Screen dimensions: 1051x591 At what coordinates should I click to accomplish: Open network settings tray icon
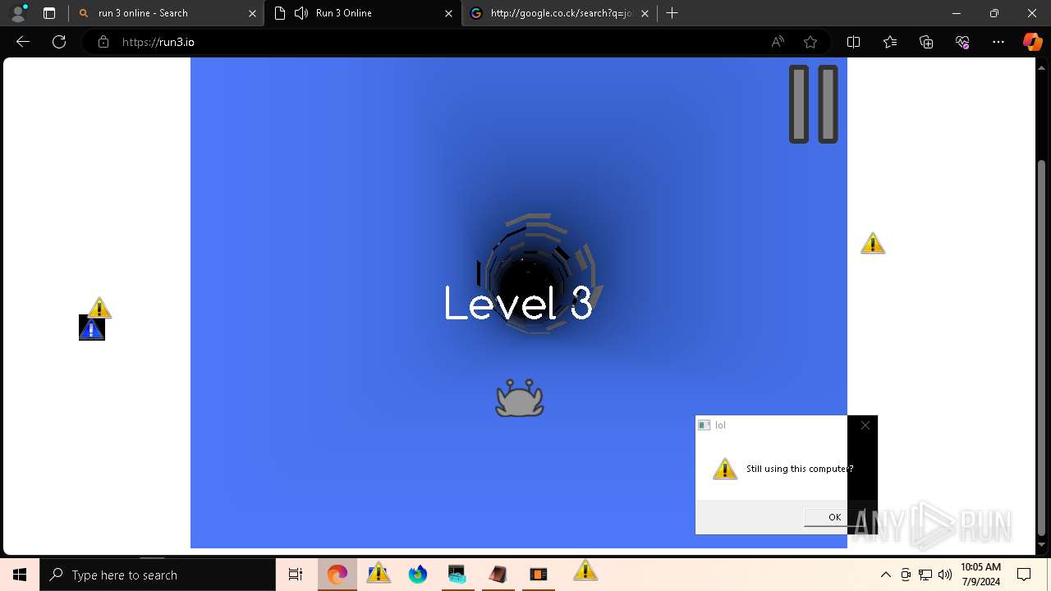925,575
